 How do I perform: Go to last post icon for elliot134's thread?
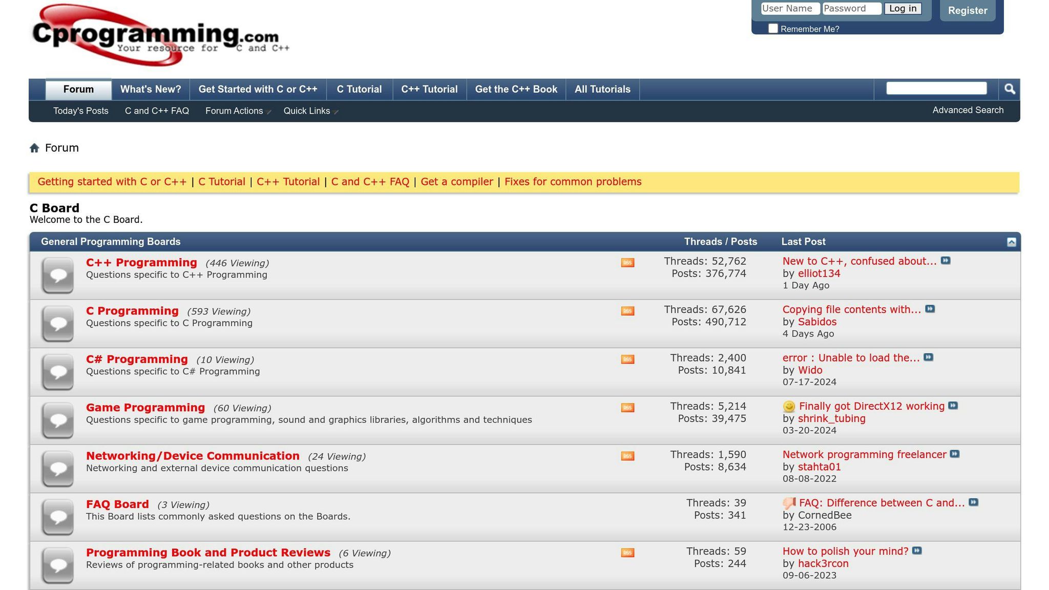point(946,261)
